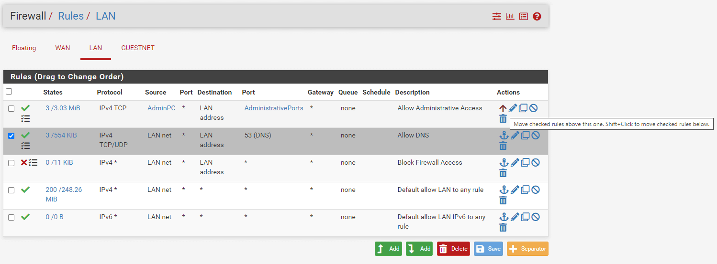This screenshot has height=264, width=717.
Task: Click the Save button
Action: click(x=488, y=249)
